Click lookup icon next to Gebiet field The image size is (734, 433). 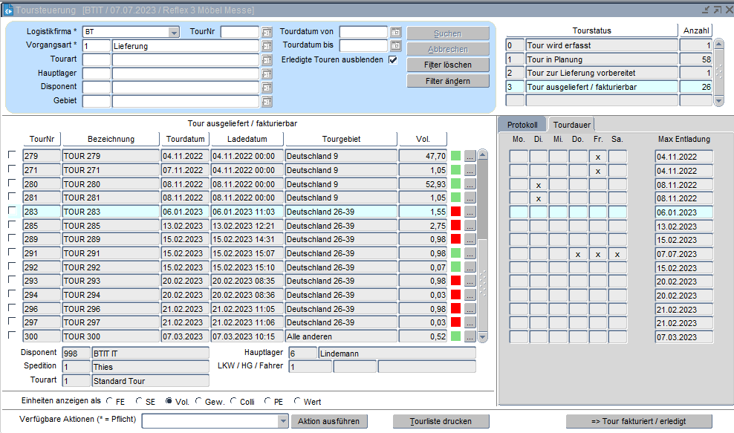click(267, 102)
